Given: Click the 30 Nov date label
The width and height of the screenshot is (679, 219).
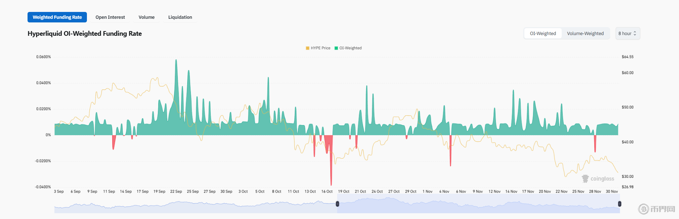Looking at the screenshot, I should click(612, 192).
